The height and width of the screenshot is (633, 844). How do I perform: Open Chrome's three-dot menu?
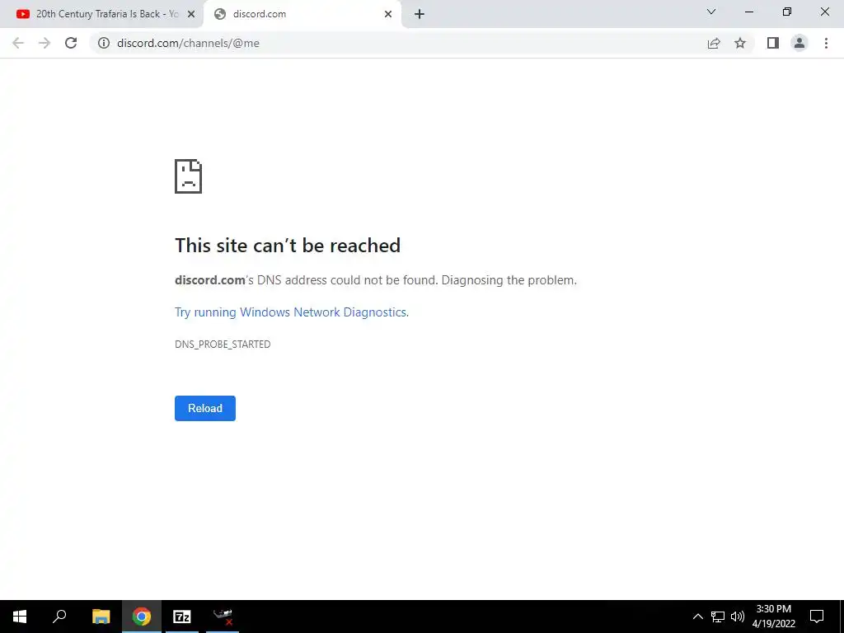[826, 43]
